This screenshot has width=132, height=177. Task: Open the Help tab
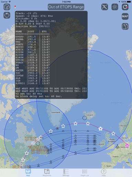pyautogui.click(x=103, y=173)
